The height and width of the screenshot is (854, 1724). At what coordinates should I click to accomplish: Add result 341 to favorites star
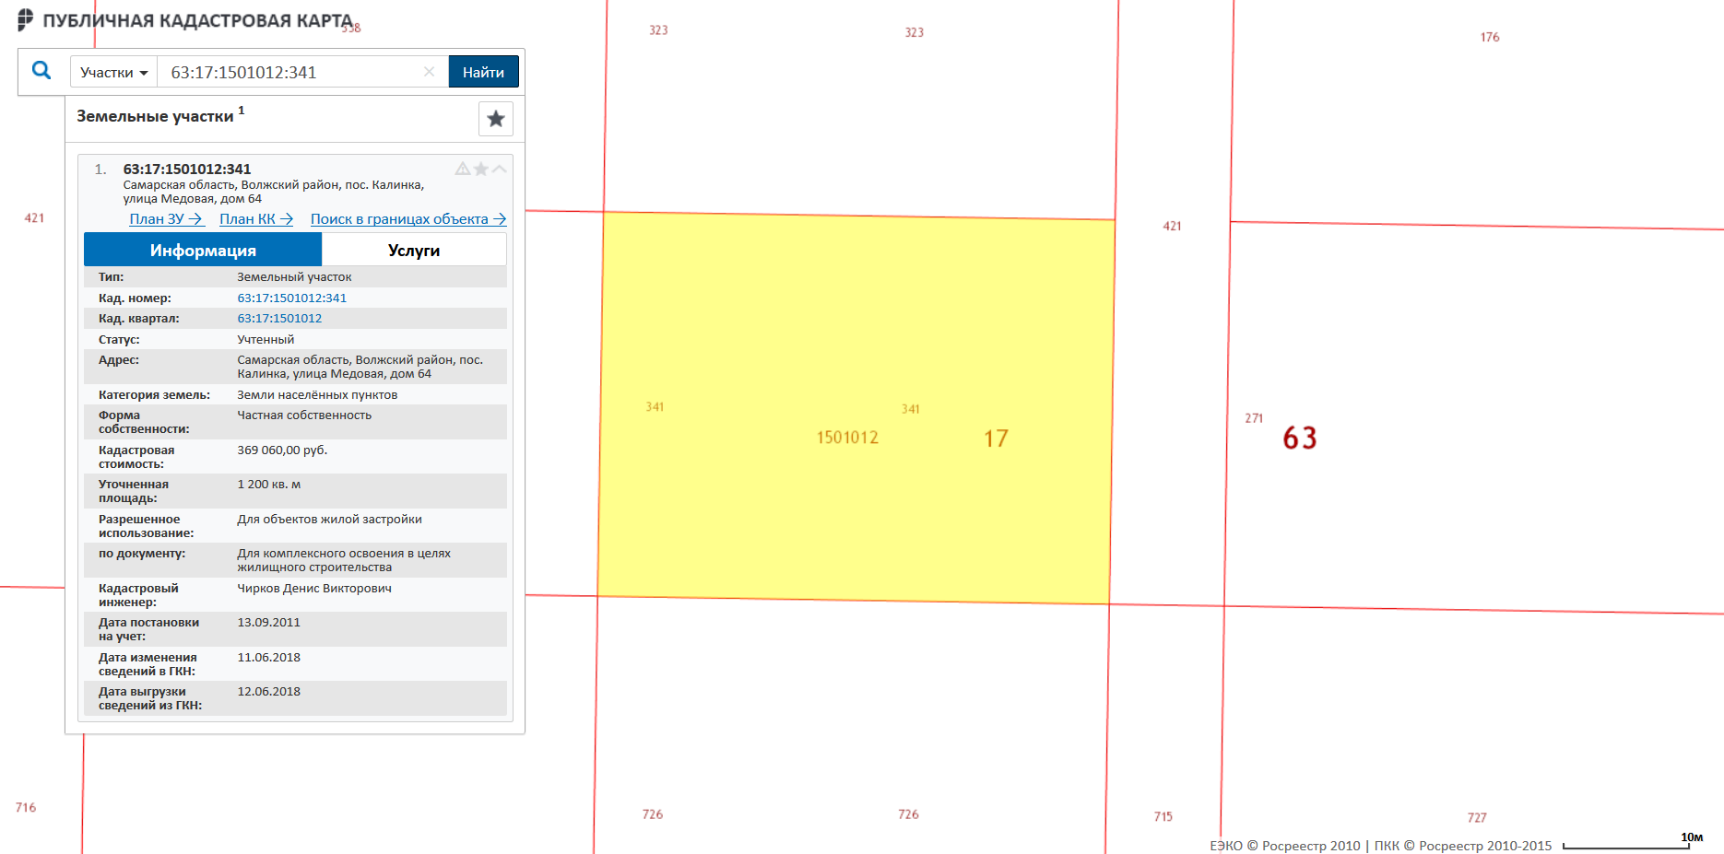point(481,169)
